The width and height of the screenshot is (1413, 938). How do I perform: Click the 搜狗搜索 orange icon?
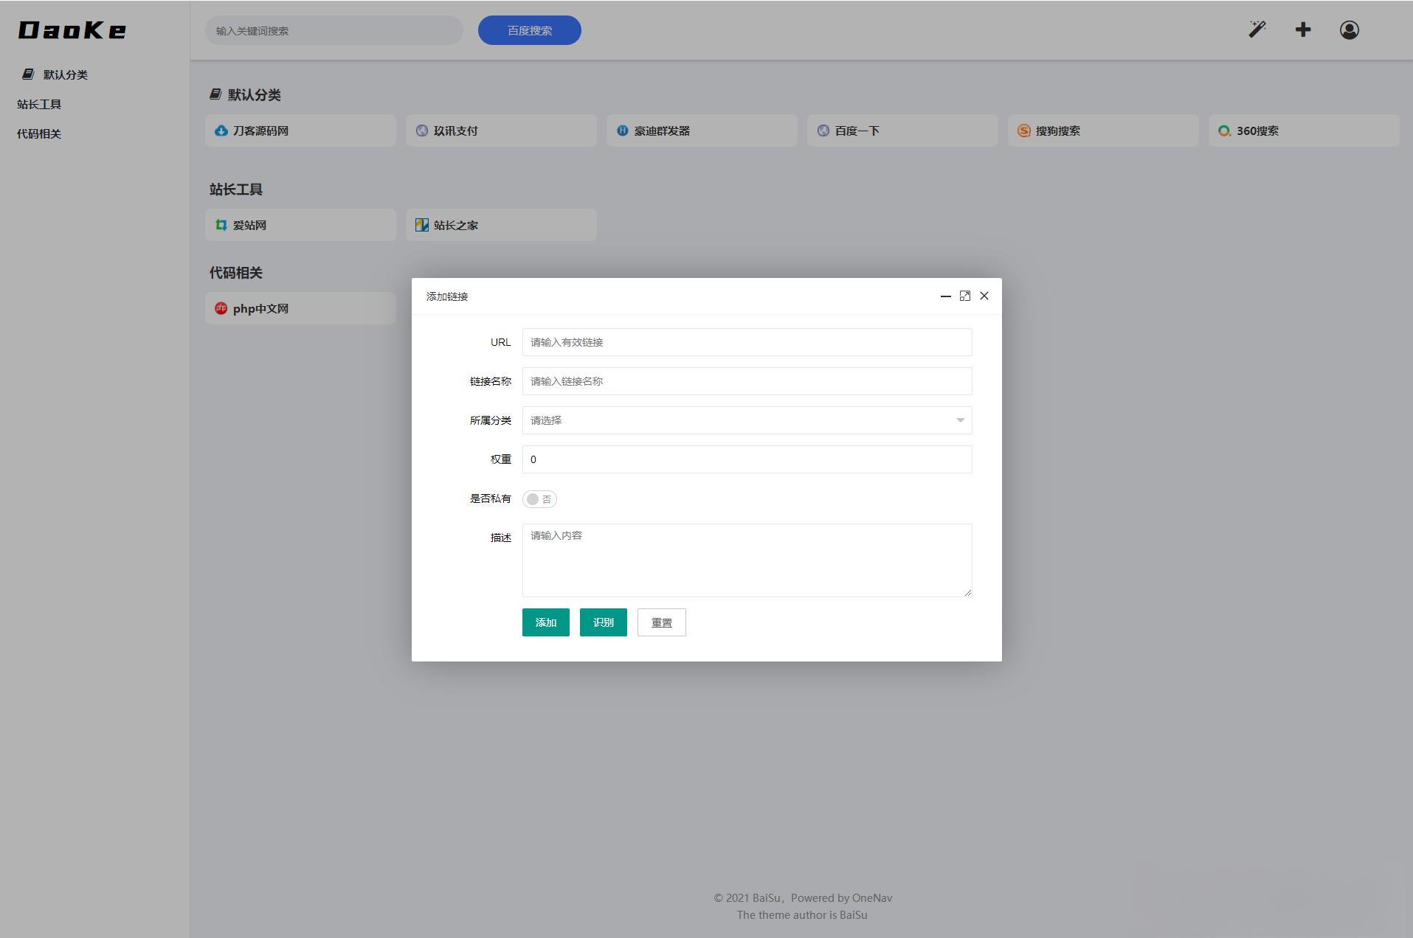tap(1024, 131)
